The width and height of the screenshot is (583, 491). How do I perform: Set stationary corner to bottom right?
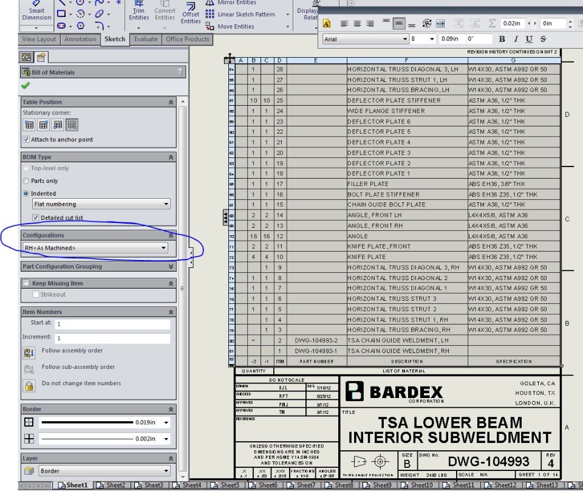point(72,125)
